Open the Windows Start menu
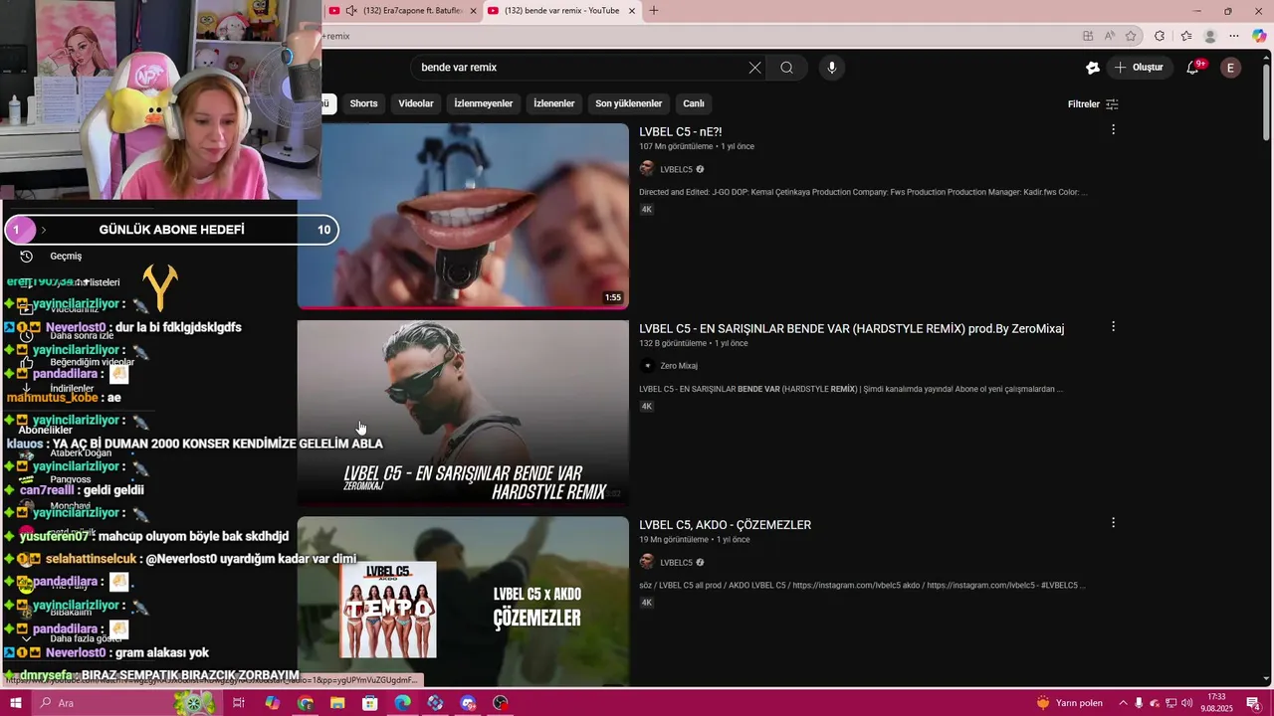This screenshot has height=716, width=1274. (x=16, y=703)
